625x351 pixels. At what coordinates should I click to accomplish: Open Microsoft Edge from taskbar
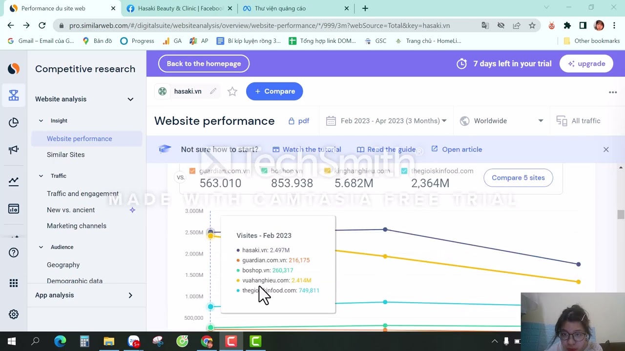click(60, 342)
